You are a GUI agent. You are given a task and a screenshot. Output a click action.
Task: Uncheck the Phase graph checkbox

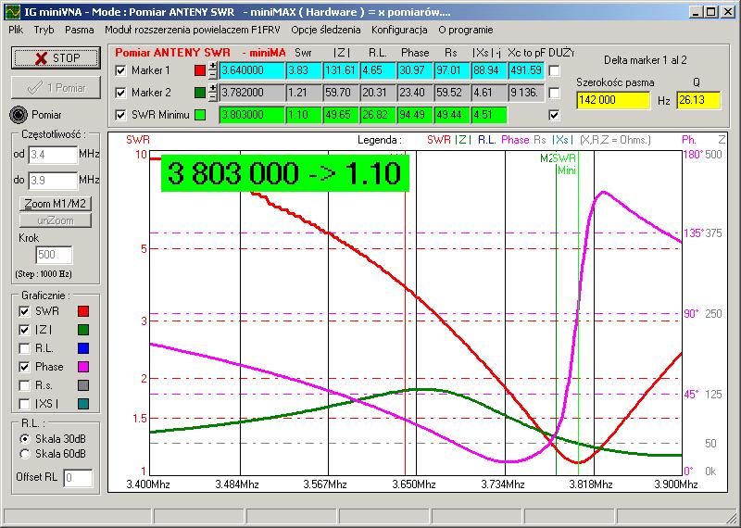point(24,367)
